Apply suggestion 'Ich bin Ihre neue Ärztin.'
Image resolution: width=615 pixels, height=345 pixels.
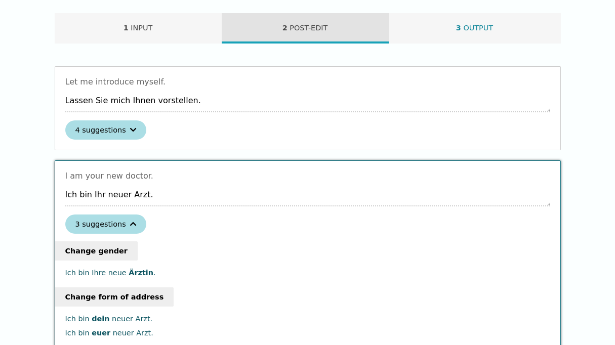110,273
